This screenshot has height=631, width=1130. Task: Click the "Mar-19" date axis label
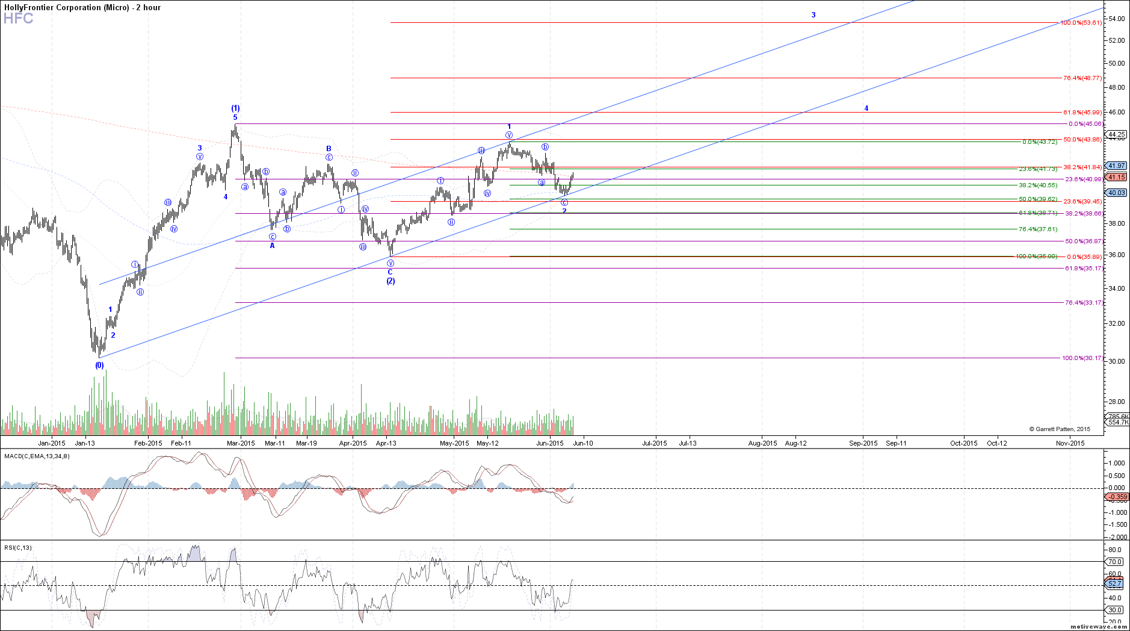[x=306, y=443]
